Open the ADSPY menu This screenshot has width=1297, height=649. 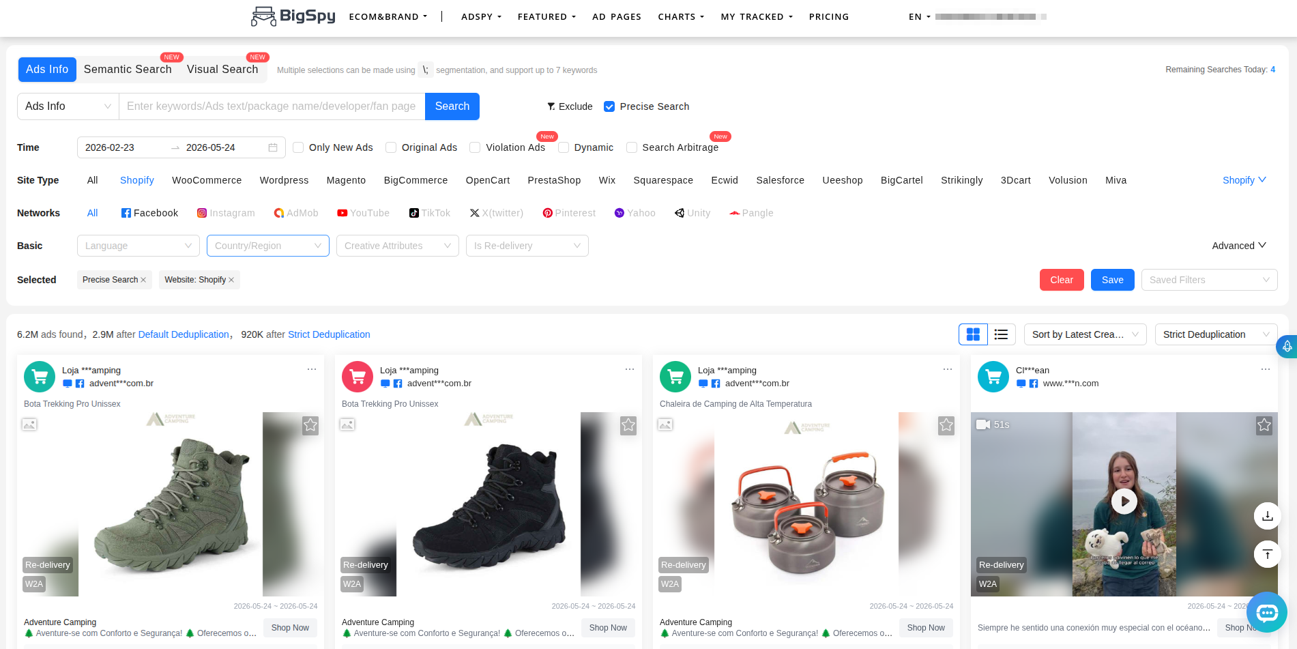pyautogui.click(x=481, y=16)
